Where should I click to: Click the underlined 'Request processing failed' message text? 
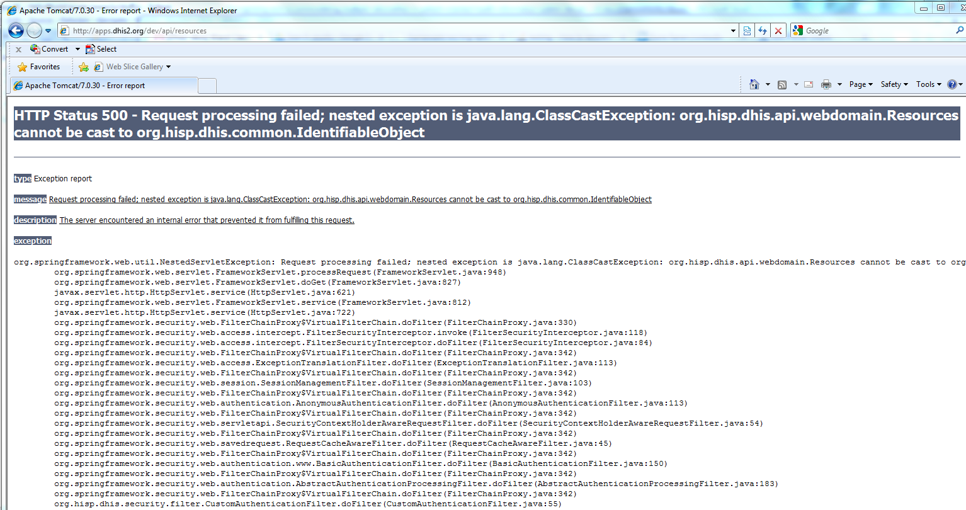click(350, 200)
